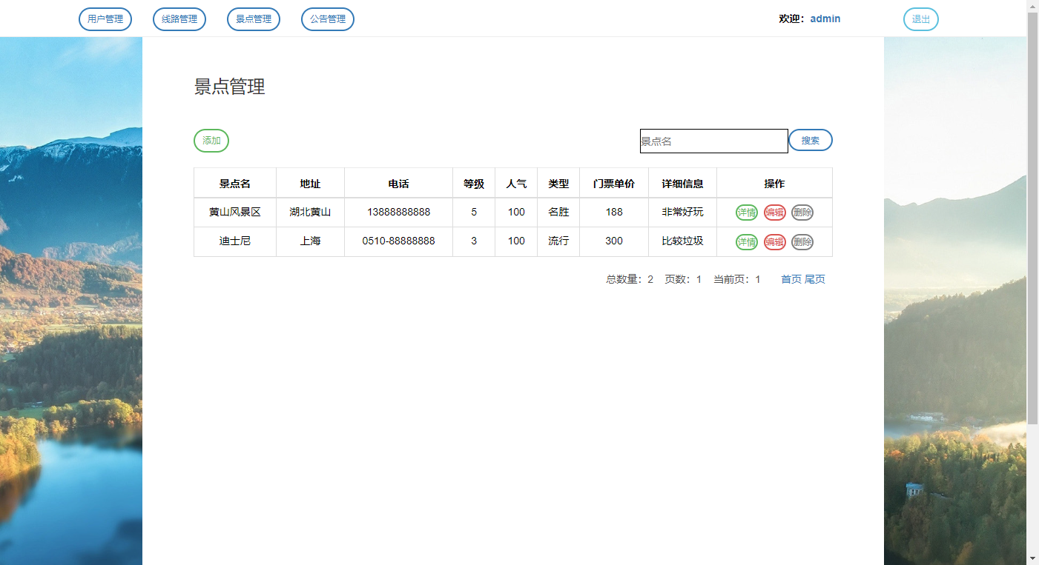Click the 电话 column header

399,184
